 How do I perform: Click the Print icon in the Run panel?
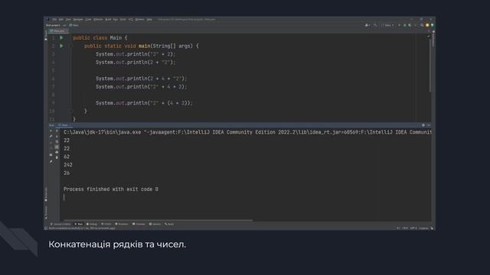(x=57, y=152)
